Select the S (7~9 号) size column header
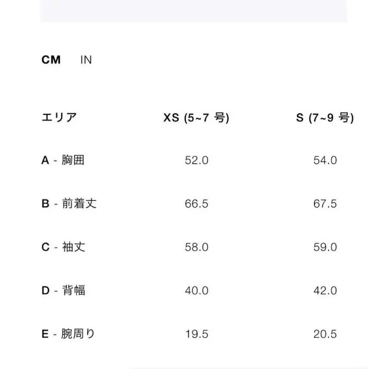The image size is (388, 388). [325, 118]
